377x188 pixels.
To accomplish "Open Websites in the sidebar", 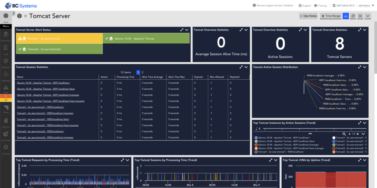I will click(x=6, y=62).
